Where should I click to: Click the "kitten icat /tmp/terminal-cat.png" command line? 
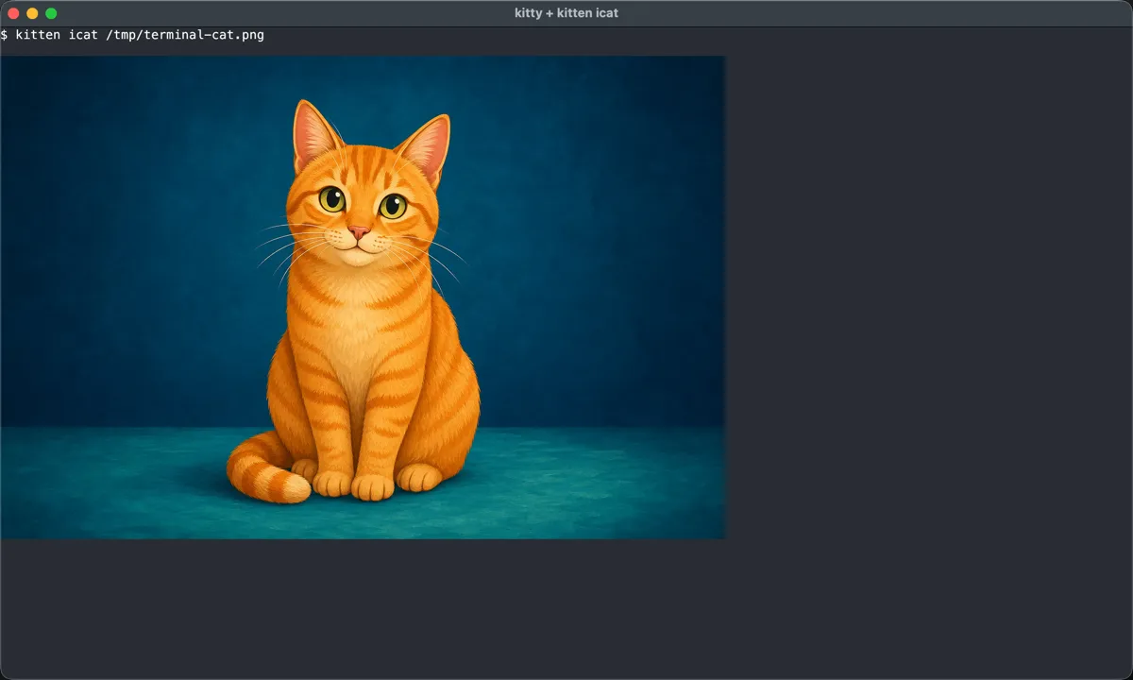[140, 35]
